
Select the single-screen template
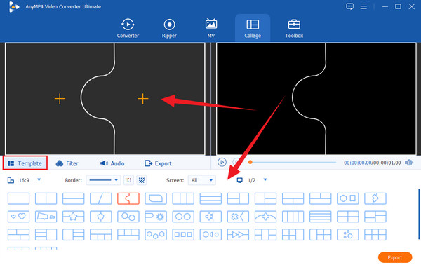click(18, 199)
